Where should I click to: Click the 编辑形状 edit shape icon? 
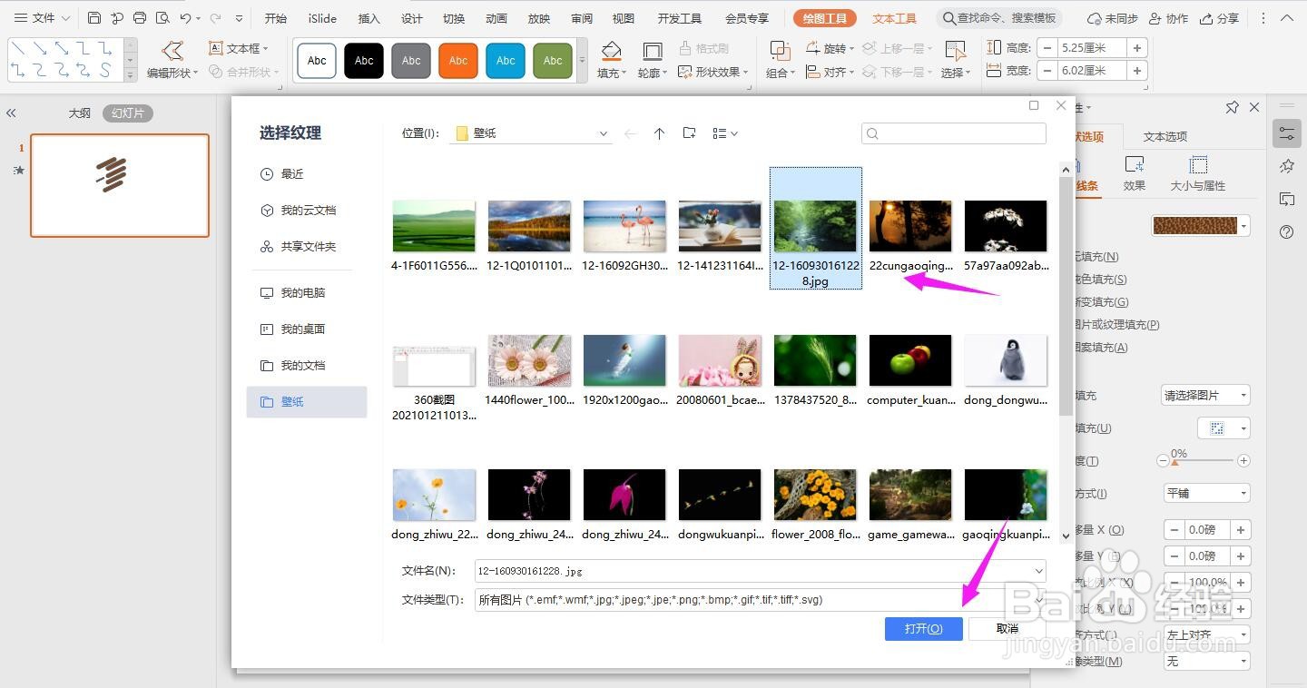tap(172, 51)
